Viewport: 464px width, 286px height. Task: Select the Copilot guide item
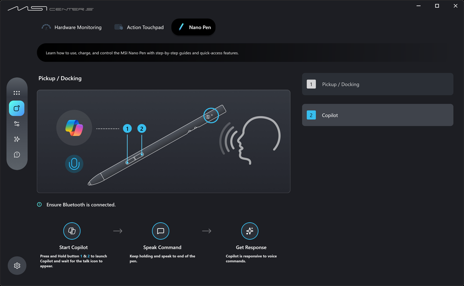(x=378, y=115)
